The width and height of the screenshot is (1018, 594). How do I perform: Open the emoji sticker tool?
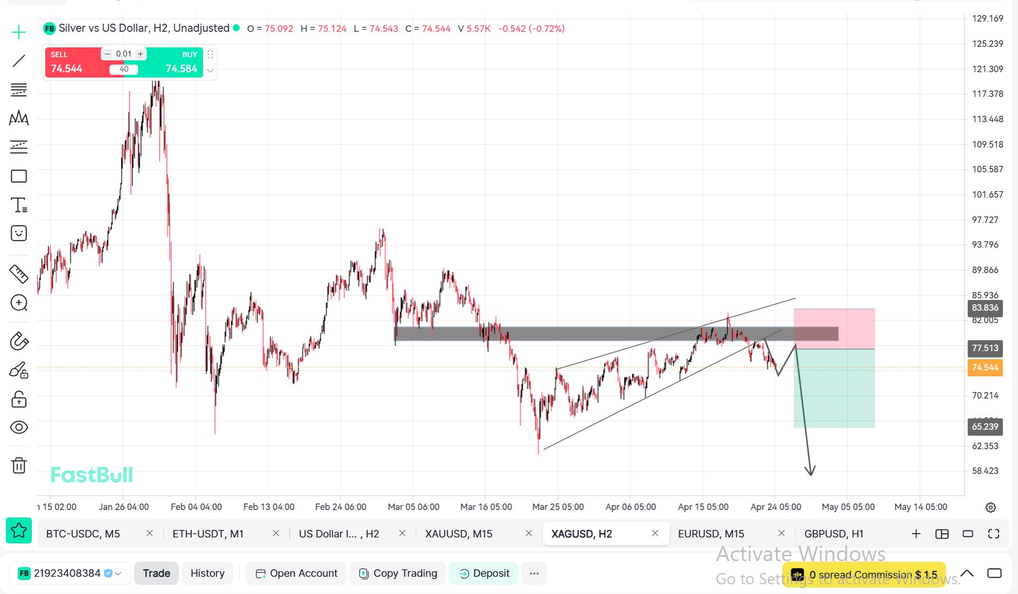coord(19,233)
